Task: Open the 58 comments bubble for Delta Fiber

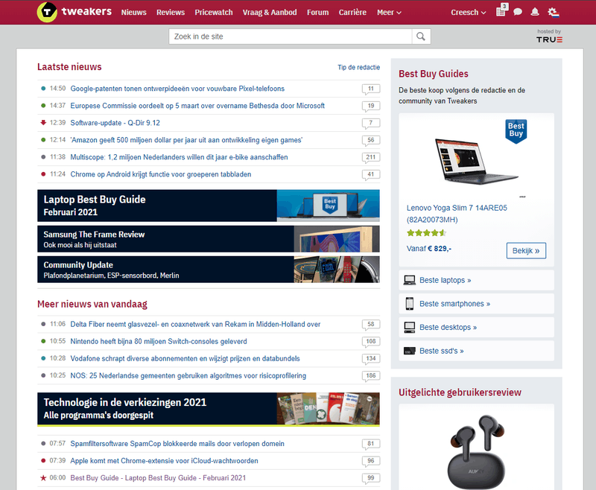Action: (x=371, y=325)
